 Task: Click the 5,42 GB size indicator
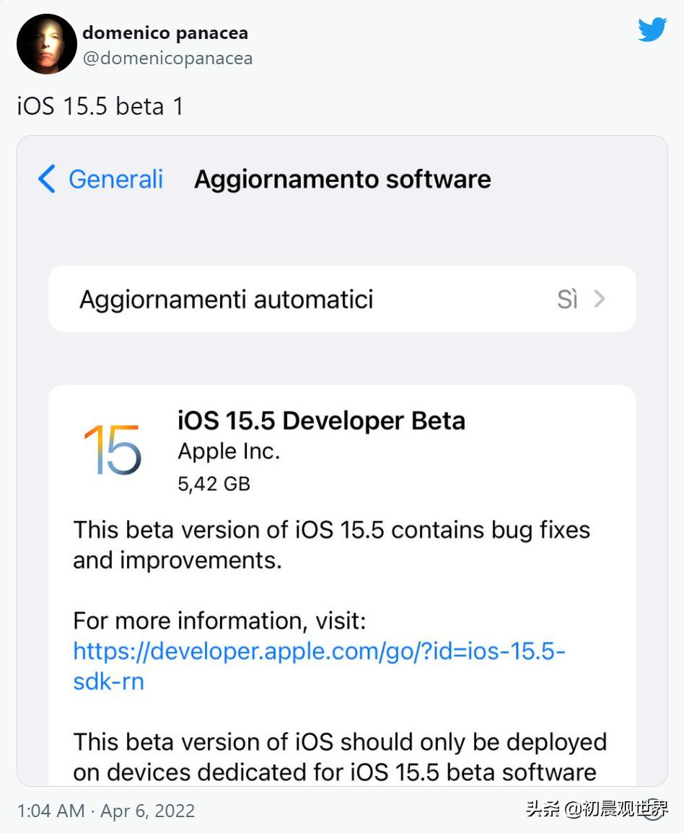pyautogui.click(x=213, y=484)
